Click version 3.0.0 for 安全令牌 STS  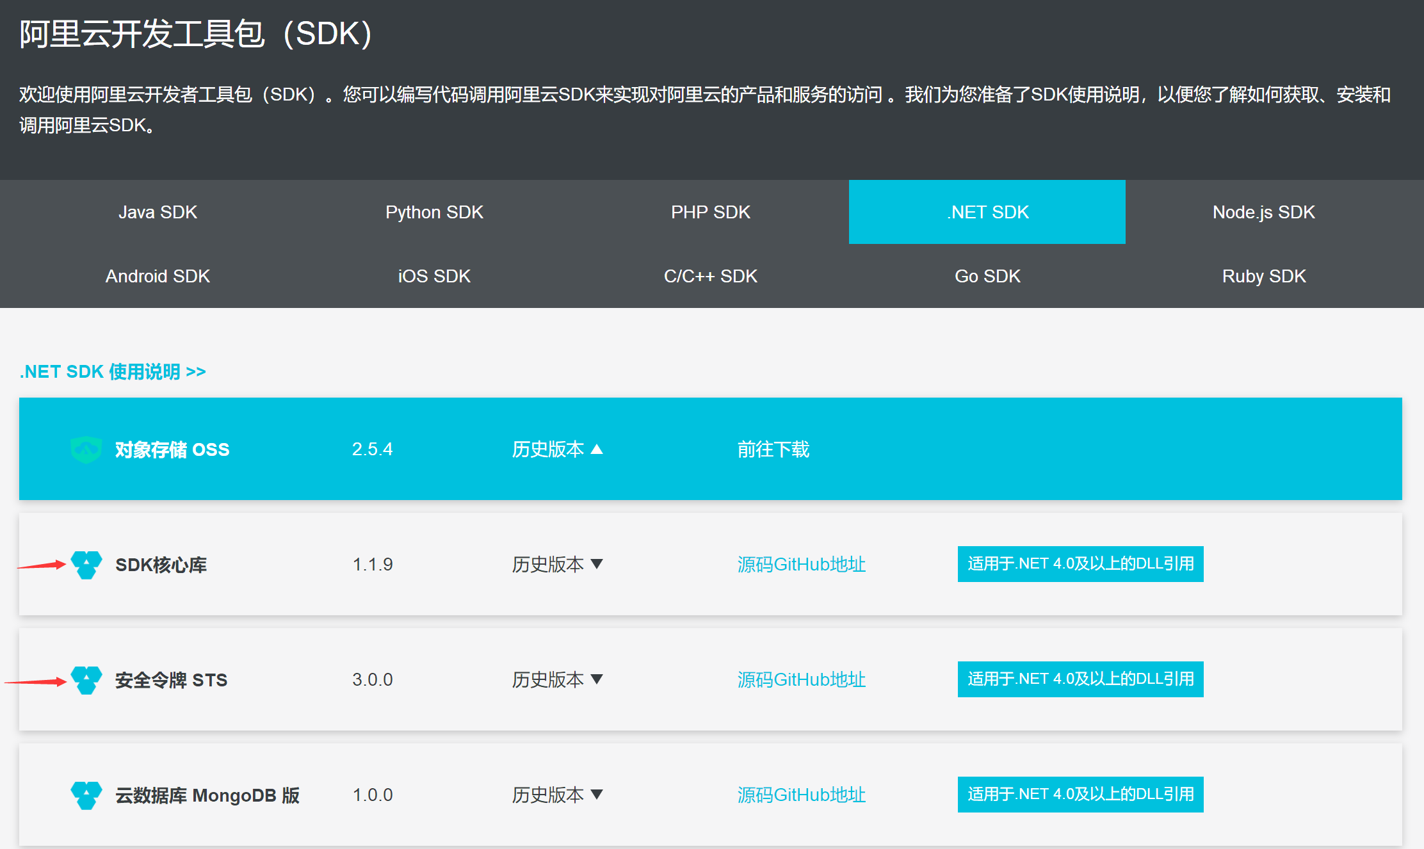pyautogui.click(x=373, y=679)
